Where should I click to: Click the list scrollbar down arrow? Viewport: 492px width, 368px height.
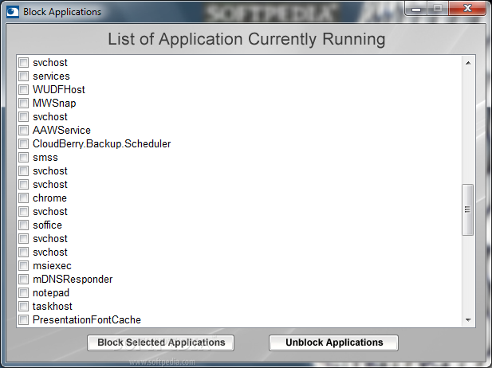[468, 319]
